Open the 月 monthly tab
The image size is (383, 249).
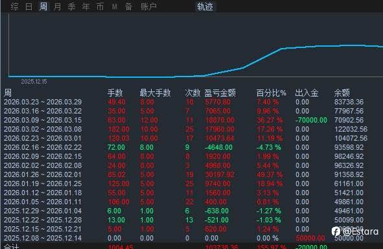pos(57,6)
